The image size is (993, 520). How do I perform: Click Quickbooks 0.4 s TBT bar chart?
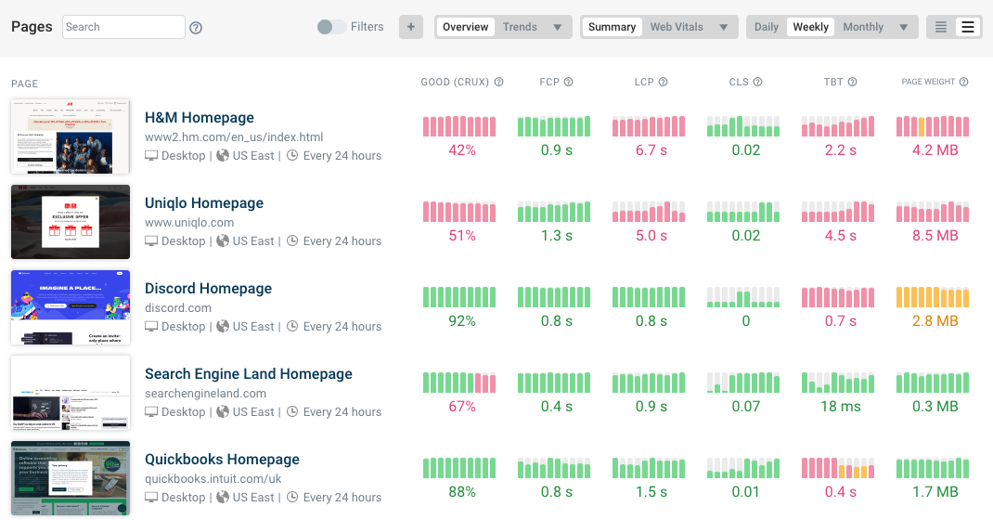click(x=838, y=468)
